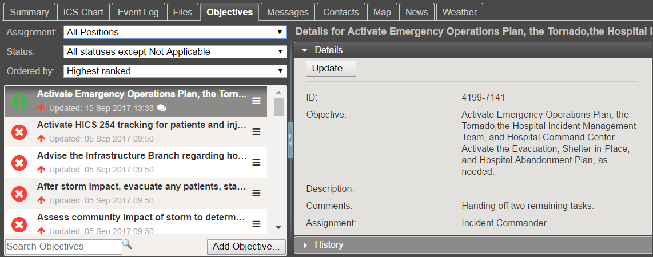Switch to the ICS Chart tab
Image resolution: width=653 pixels, height=257 pixels.
[x=83, y=12]
